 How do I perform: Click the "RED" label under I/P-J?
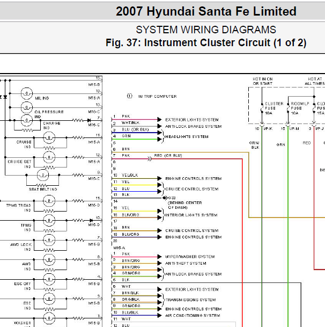click(307, 143)
